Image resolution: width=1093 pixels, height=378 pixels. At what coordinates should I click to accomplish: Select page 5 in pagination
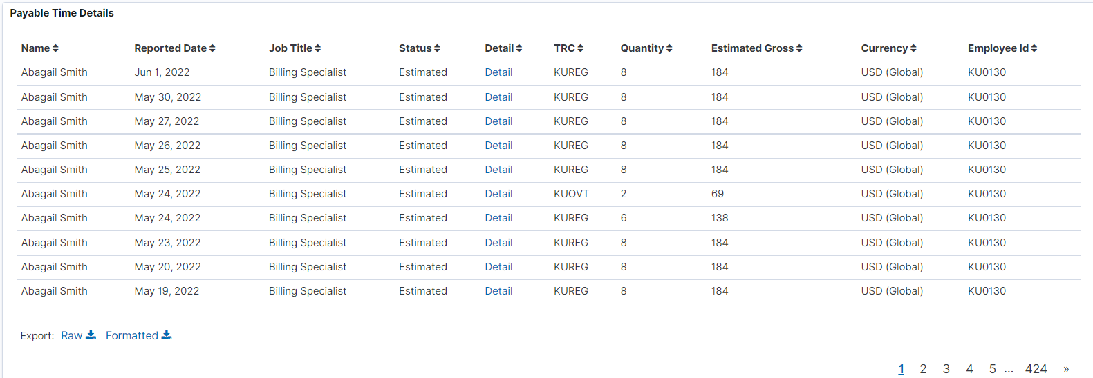993,369
